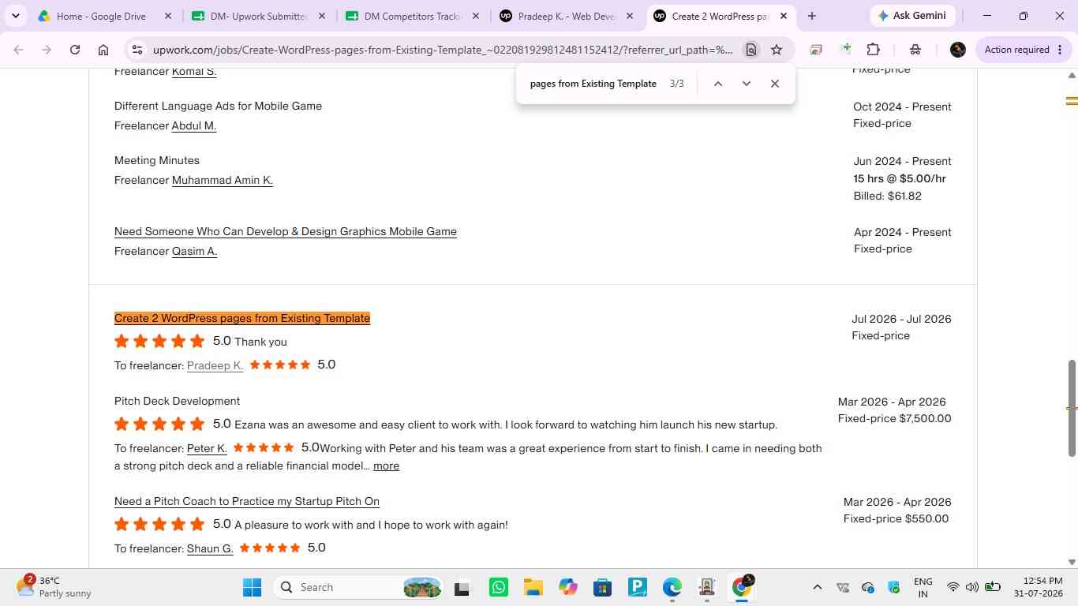Go to previous find-in-page match
The image size is (1078, 606).
(x=717, y=84)
